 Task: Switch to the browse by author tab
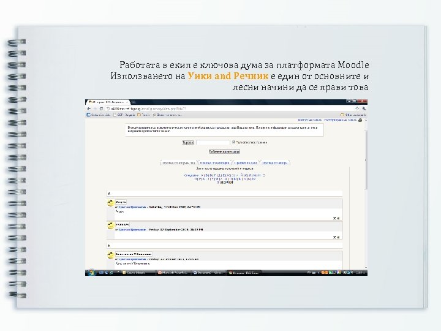click(x=275, y=162)
